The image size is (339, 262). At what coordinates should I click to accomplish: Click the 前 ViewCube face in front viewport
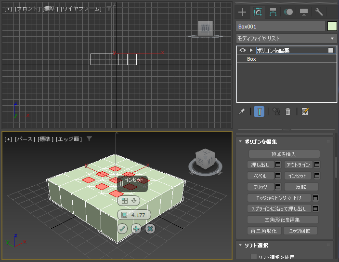click(205, 28)
